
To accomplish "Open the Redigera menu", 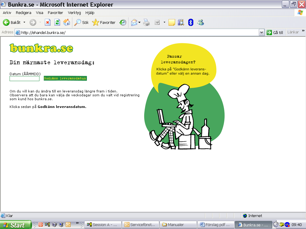I will 23,13.
